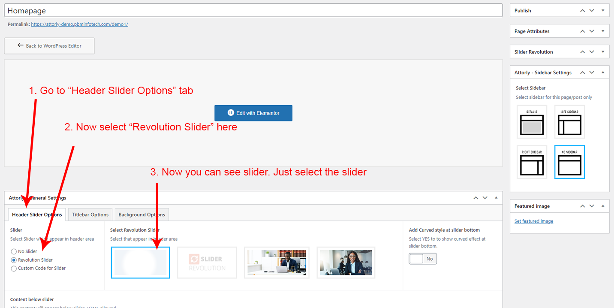
Task: Pick the Right Sidebar layout icon
Action: (532, 162)
